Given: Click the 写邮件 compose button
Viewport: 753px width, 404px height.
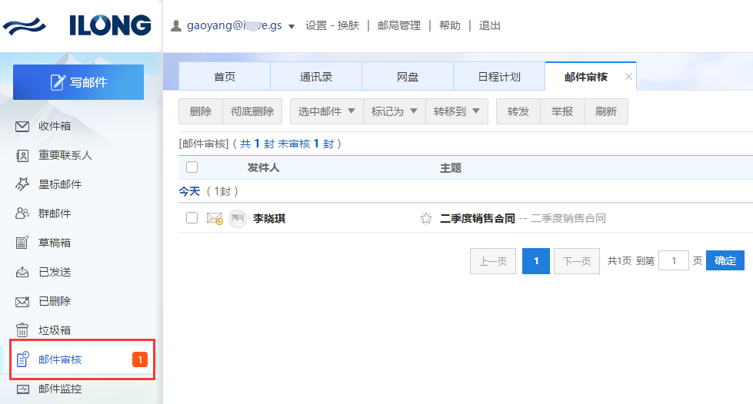Looking at the screenshot, I should coord(78,82).
